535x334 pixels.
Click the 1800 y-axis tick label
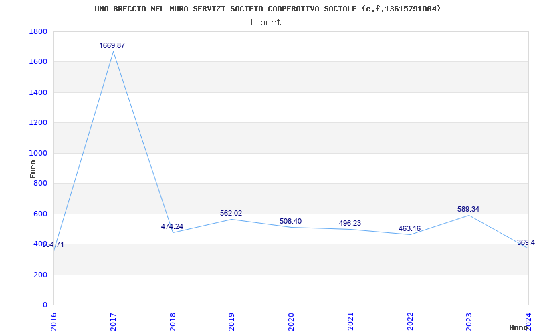click(38, 31)
